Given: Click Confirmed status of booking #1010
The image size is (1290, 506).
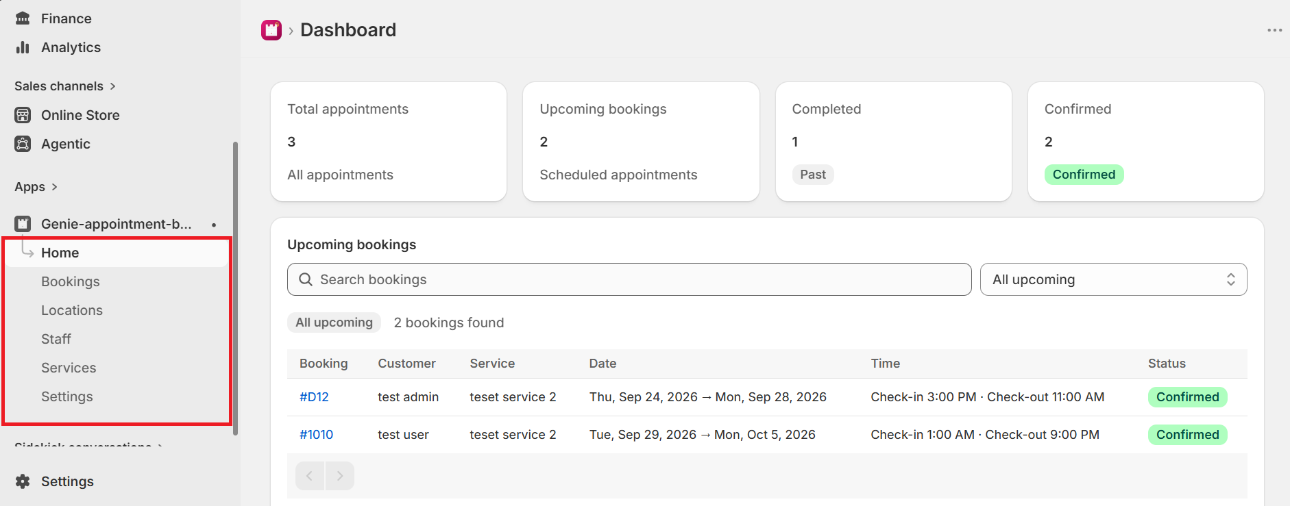Looking at the screenshot, I should [x=1187, y=435].
